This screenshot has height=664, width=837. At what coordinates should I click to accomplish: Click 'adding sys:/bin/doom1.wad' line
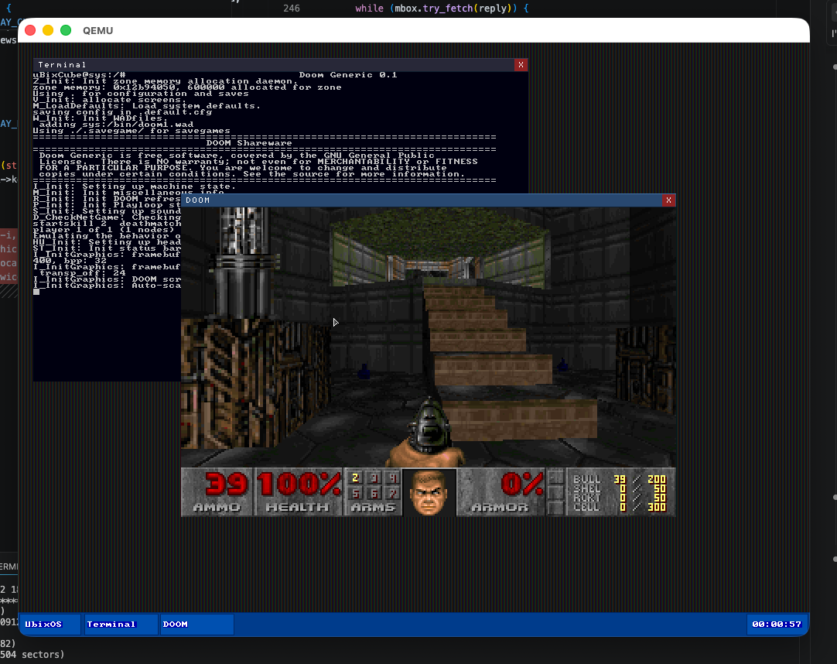pyautogui.click(x=116, y=125)
